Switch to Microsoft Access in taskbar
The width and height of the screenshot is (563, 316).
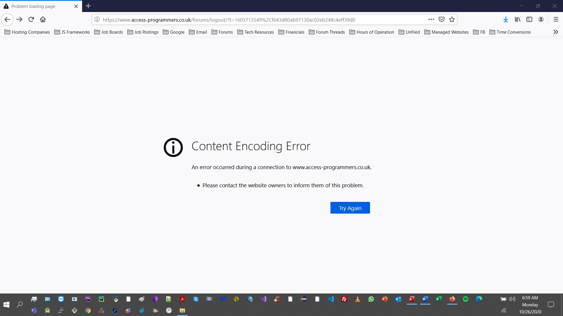click(412, 299)
